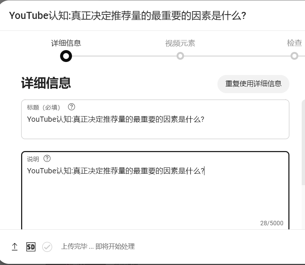Image resolution: width=305 pixels, height=265 pixels.
Task: Open help for the 标题 field
Action: point(71,107)
